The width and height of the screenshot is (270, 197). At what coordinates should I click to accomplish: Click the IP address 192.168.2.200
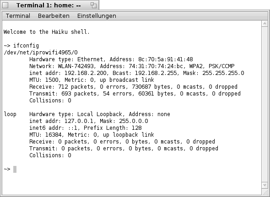click(86, 73)
